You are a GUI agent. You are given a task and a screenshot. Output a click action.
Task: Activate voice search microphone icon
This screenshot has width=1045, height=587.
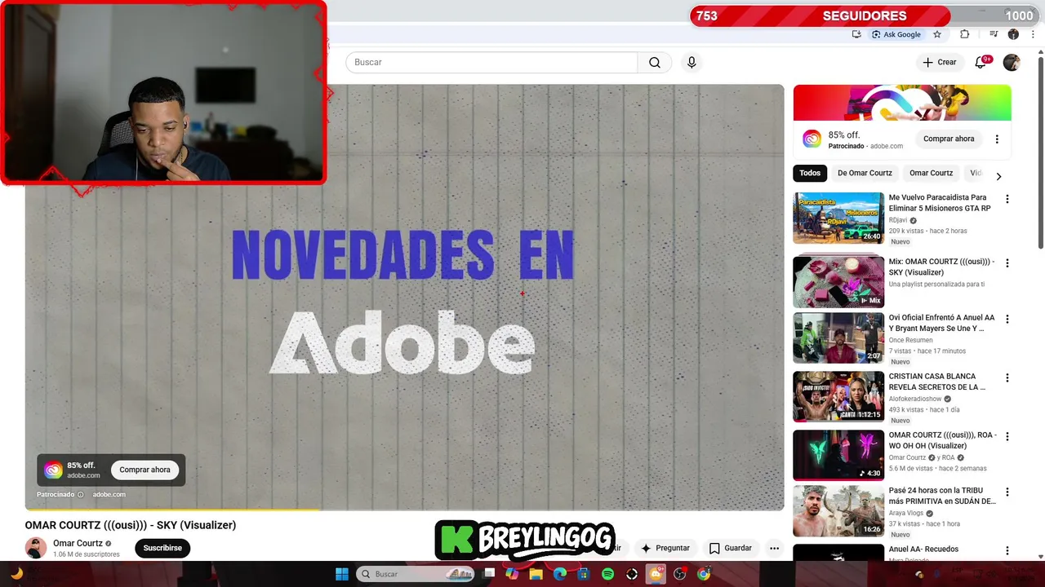691,63
